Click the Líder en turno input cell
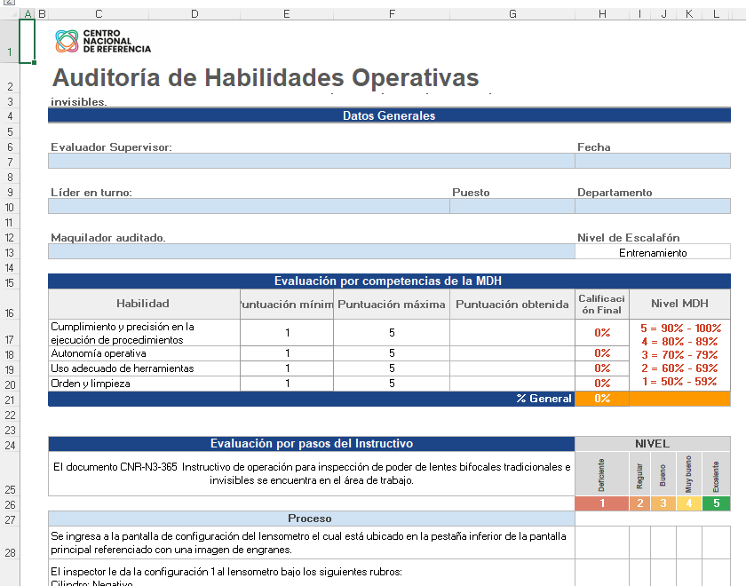 [x=249, y=205]
